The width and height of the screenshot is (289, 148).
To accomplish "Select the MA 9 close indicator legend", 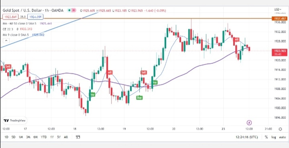I will [16, 35].
